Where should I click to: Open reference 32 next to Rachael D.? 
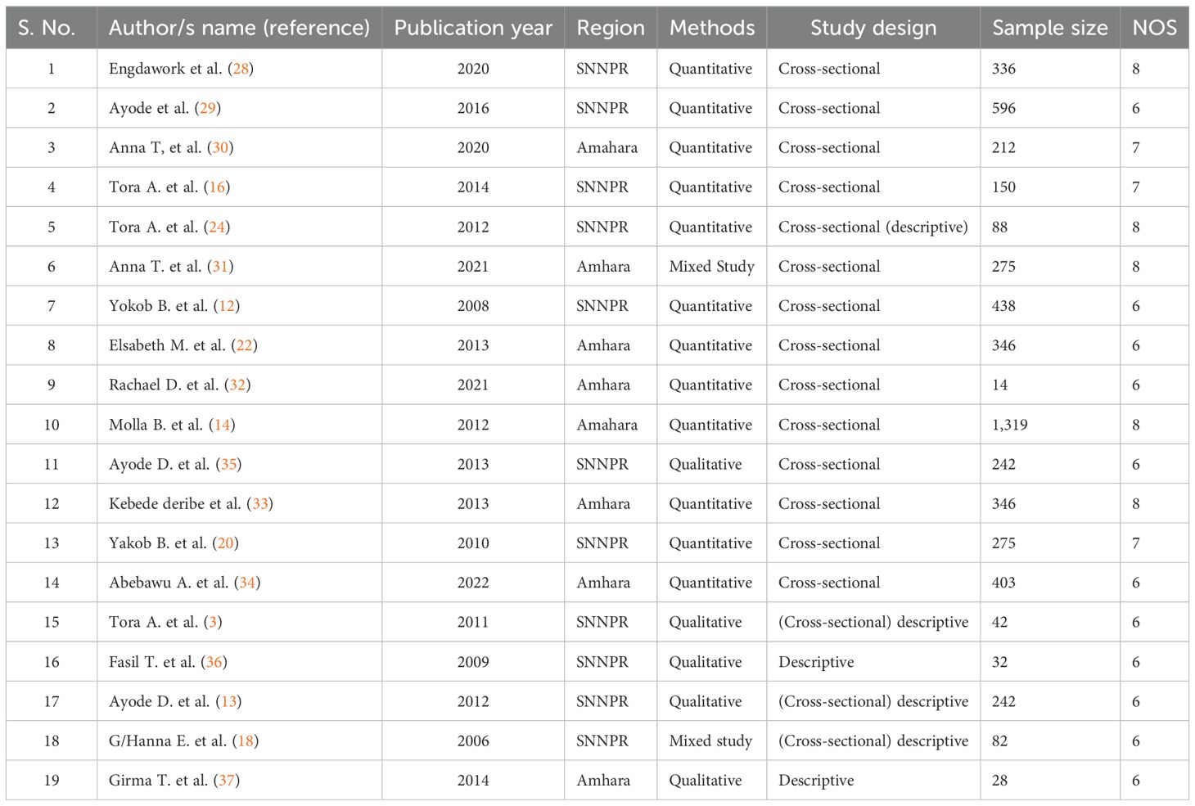[237, 385]
